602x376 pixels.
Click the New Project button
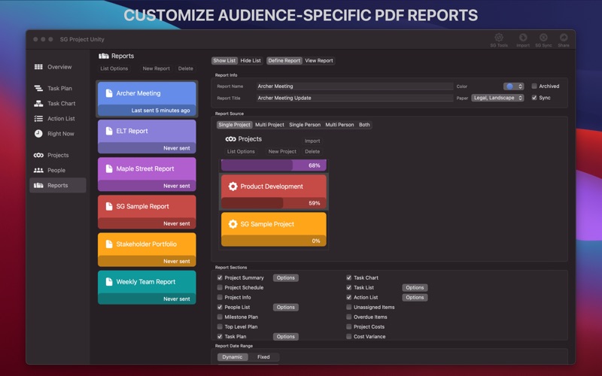pyautogui.click(x=282, y=152)
